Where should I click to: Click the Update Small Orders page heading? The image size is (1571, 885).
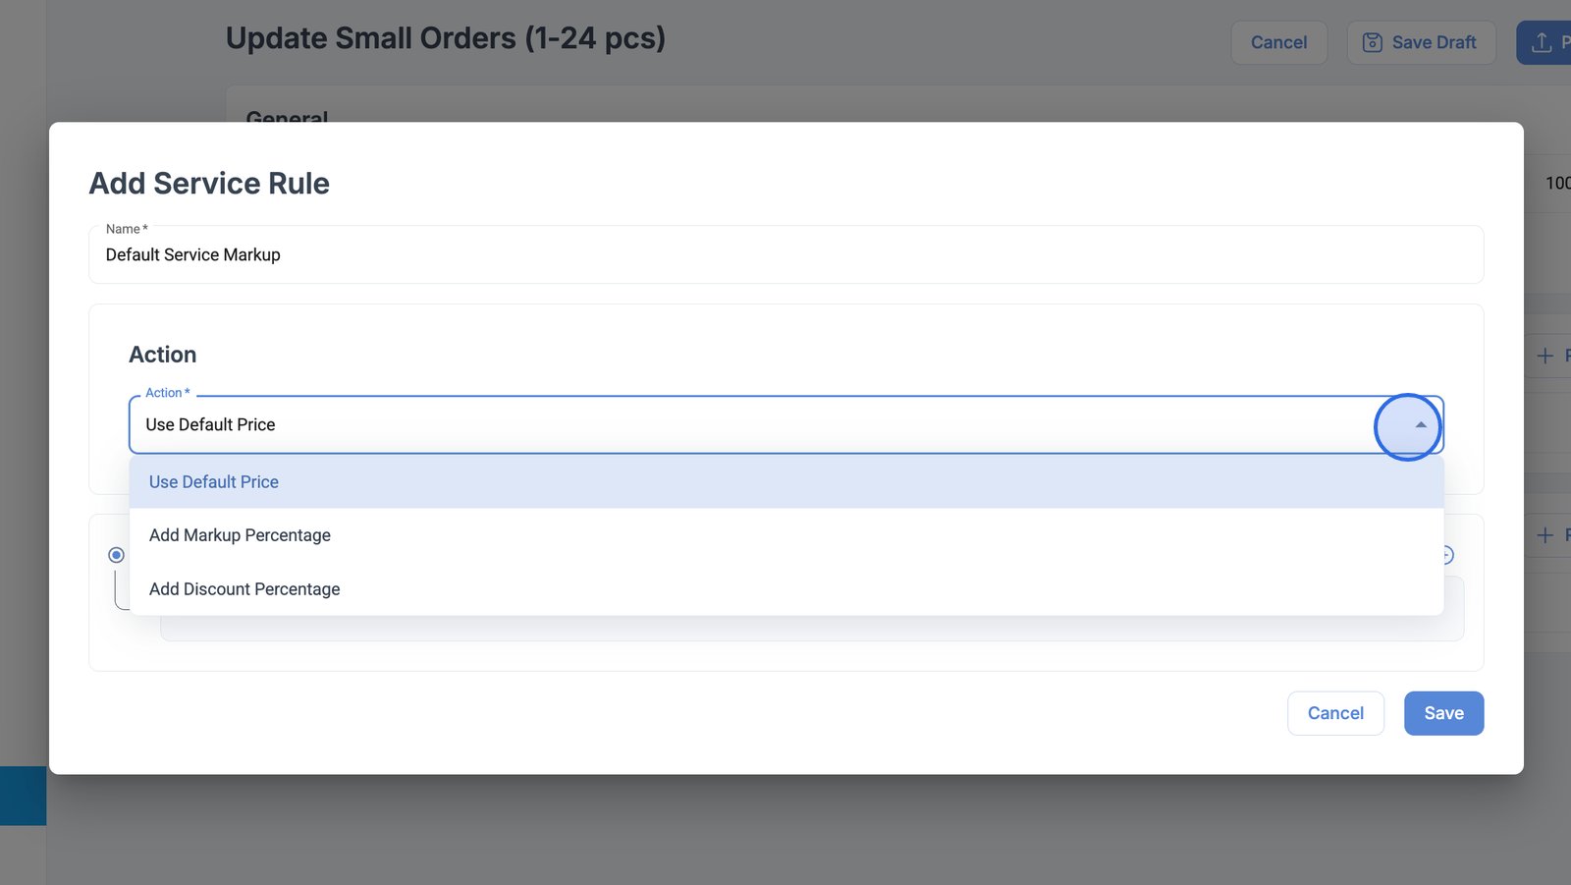point(446,38)
